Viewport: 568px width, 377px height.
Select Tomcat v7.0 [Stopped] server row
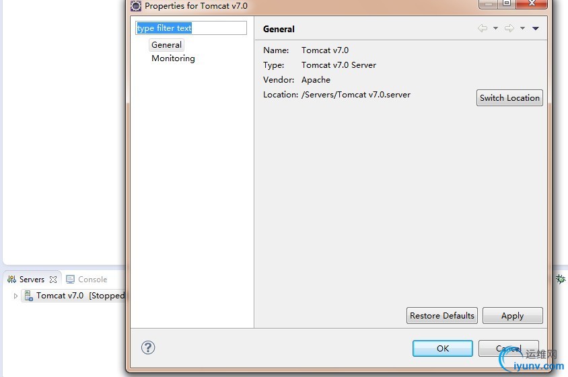(x=73, y=296)
